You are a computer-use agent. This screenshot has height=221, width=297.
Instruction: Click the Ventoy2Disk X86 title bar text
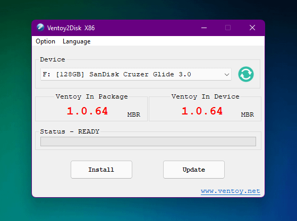point(71,28)
